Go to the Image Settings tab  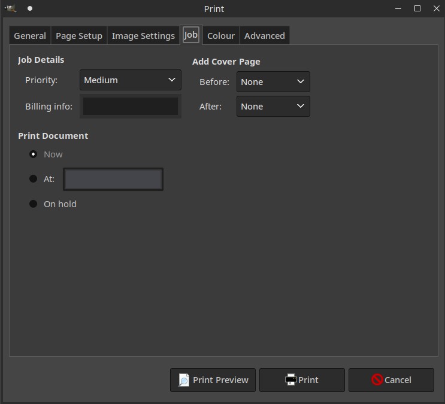pos(143,36)
